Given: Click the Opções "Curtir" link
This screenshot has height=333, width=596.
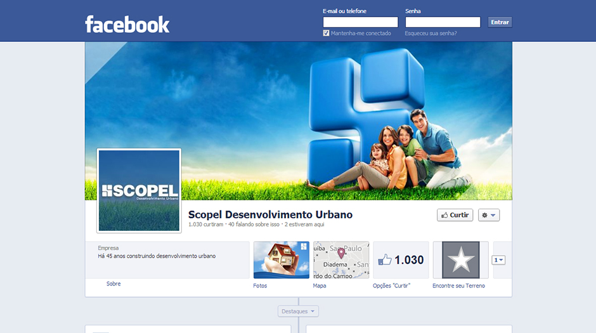Looking at the screenshot, I should [x=391, y=286].
